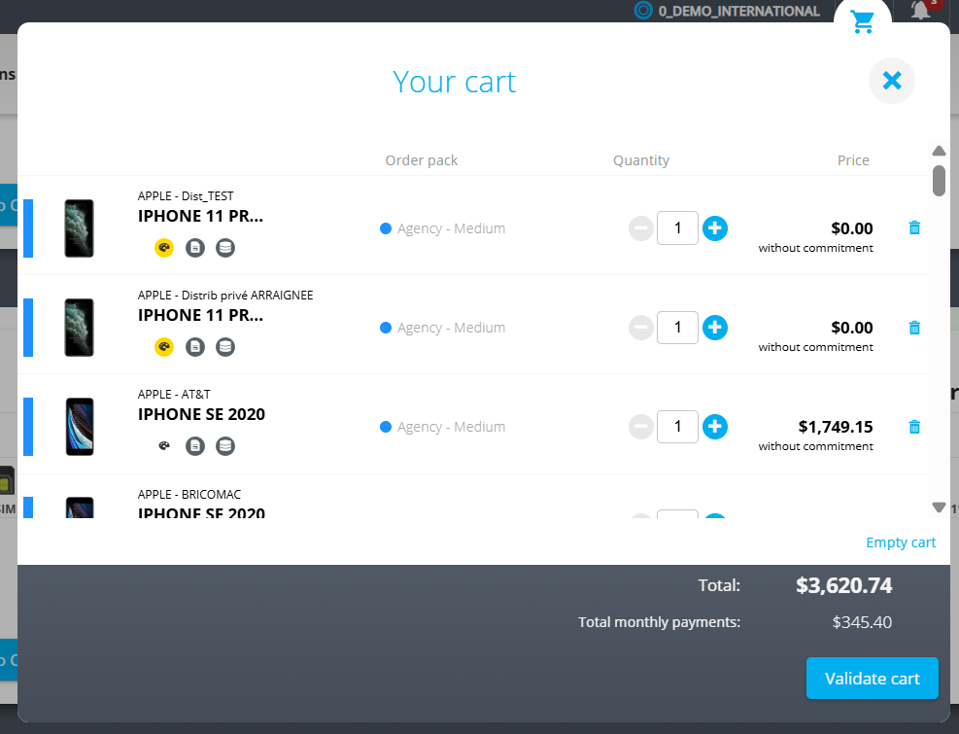Click Agency - Medium pack of ARRAIGNEE item
The width and height of the screenshot is (959, 734).
click(443, 328)
